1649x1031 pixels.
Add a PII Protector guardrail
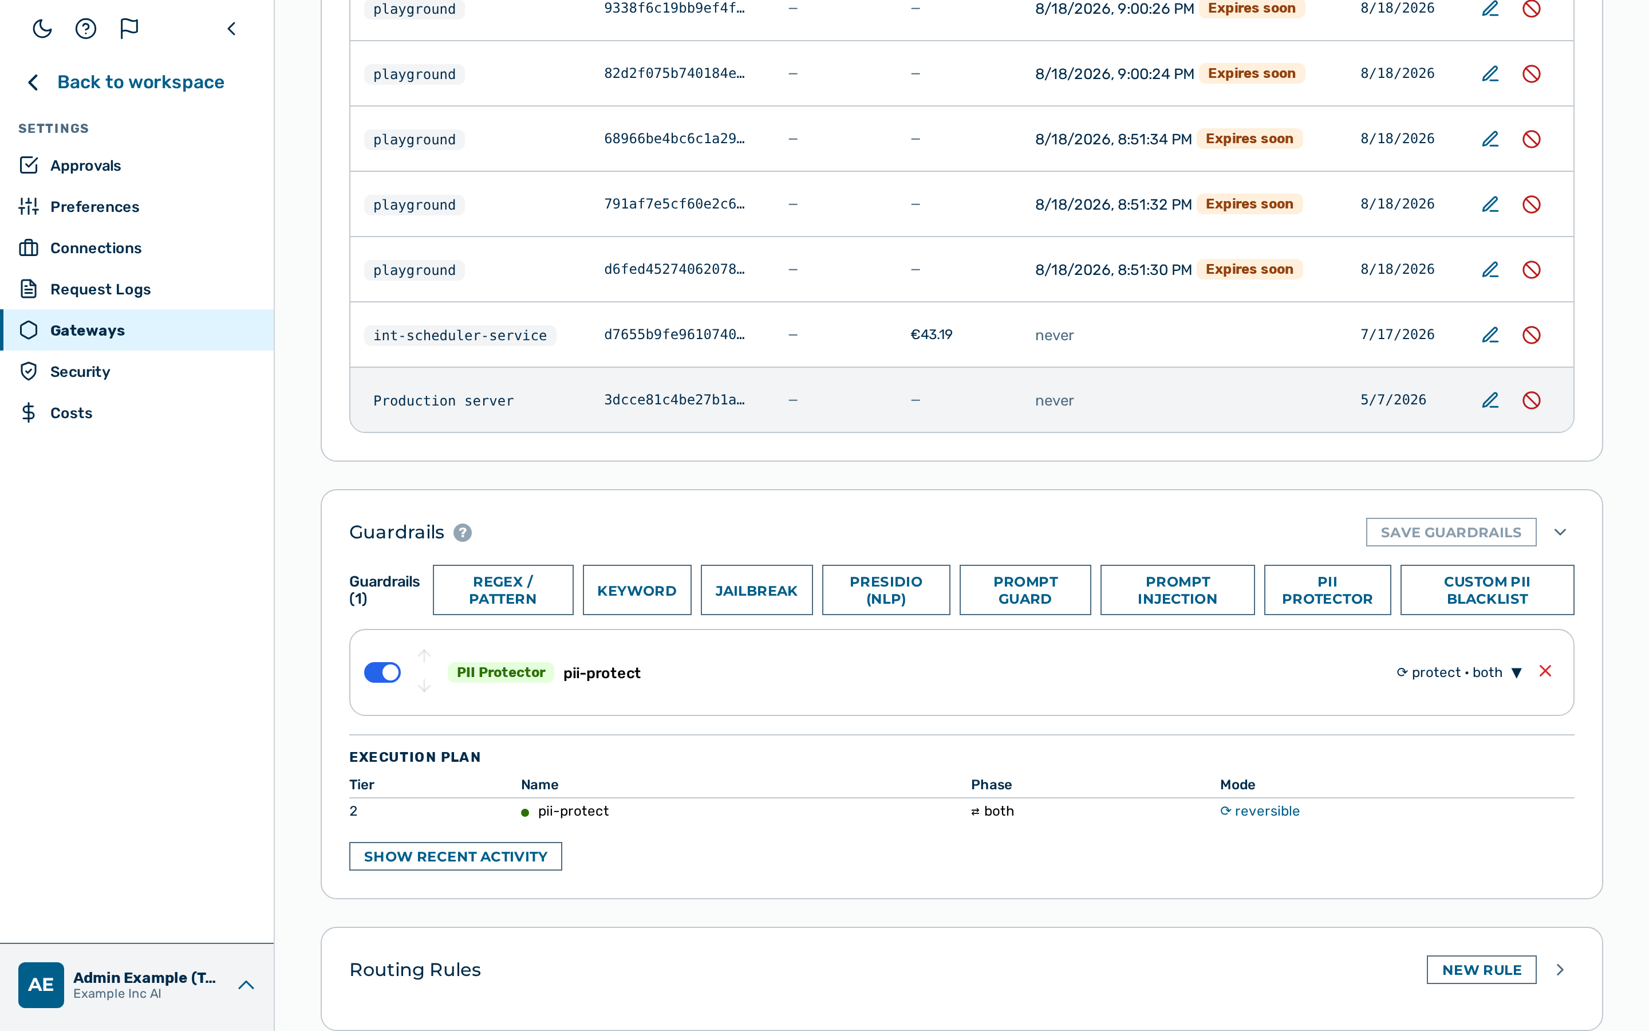pyautogui.click(x=1327, y=590)
